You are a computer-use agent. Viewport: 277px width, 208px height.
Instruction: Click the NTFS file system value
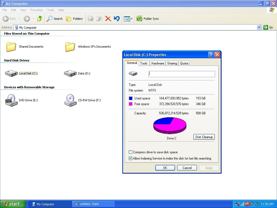point(152,90)
